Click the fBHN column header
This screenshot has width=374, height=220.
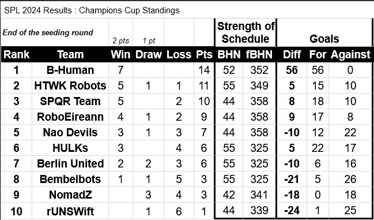coord(259,54)
